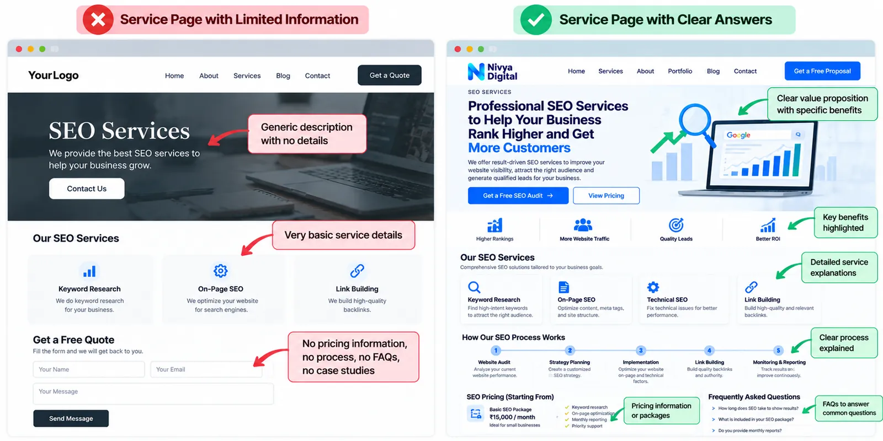Image resolution: width=883 pixels, height=441 pixels.
Task: Expand FAQ 'How long does SEO take to show results?'
Action: tap(754, 408)
